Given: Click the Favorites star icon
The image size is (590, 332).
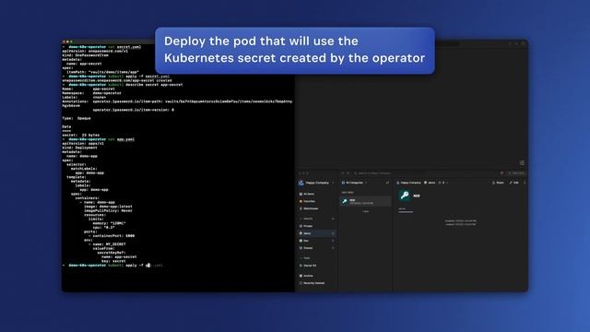Looking at the screenshot, I should (x=301, y=201).
